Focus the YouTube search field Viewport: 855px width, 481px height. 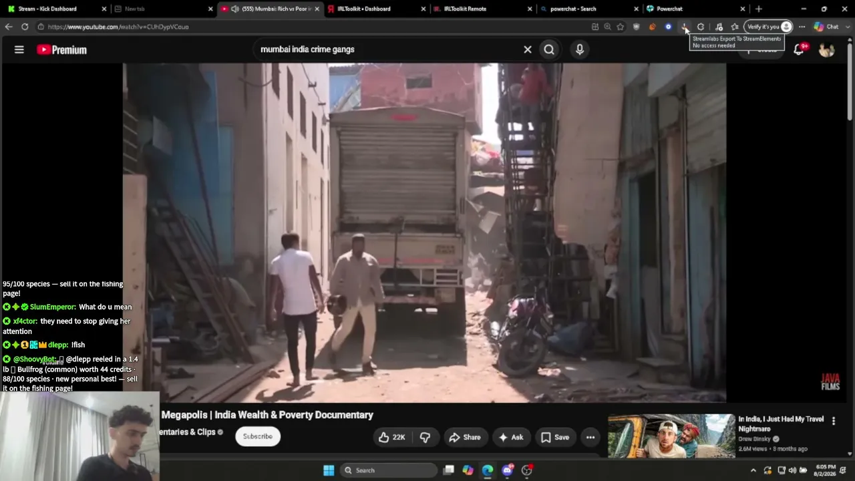[x=387, y=49]
